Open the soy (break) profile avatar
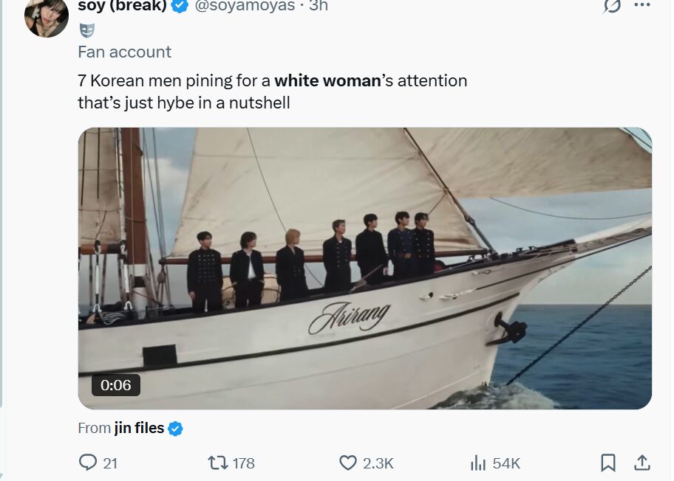674x481 pixels. (x=47, y=16)
